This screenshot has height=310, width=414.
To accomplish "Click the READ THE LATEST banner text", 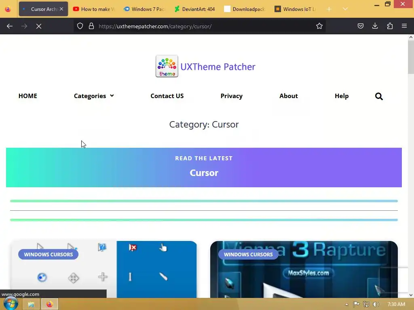I will [x=204, y=158].
